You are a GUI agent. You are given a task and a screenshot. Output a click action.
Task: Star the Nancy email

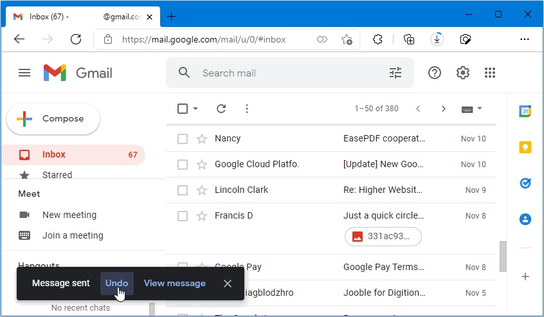click(201, 139)
